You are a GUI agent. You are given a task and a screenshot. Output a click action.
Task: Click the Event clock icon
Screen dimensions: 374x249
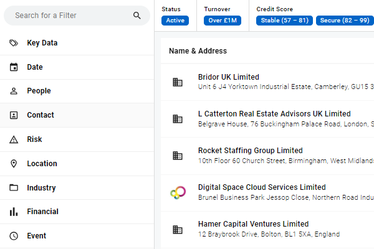tap(14, 236)
